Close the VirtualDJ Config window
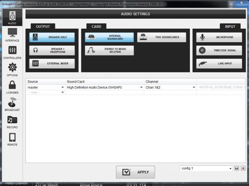Viewport: 249px width, 186px height. point(242,3)
